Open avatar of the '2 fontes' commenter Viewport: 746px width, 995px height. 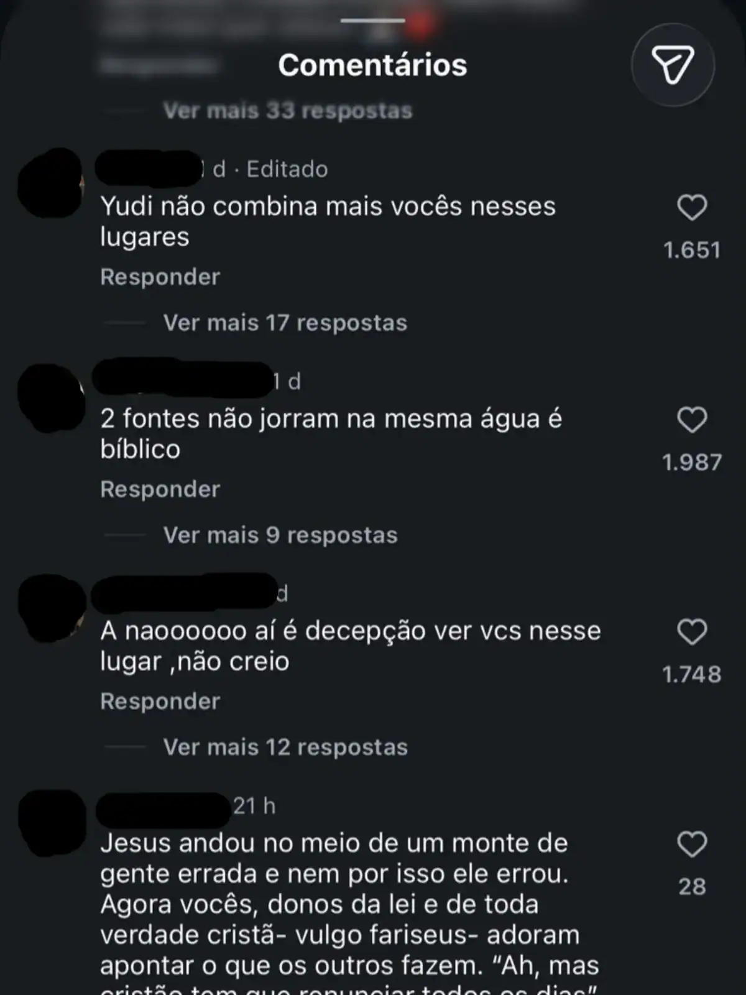click(51, 398)
